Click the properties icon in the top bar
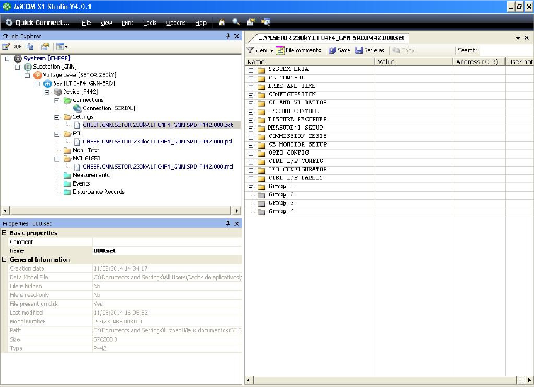Screen dimensions: 534x387 (x=251, y=22)
